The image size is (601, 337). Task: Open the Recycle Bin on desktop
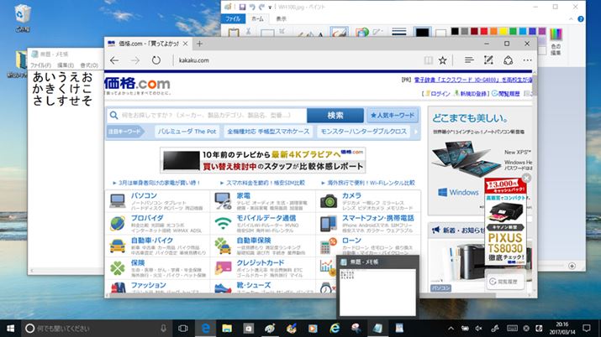23,14
